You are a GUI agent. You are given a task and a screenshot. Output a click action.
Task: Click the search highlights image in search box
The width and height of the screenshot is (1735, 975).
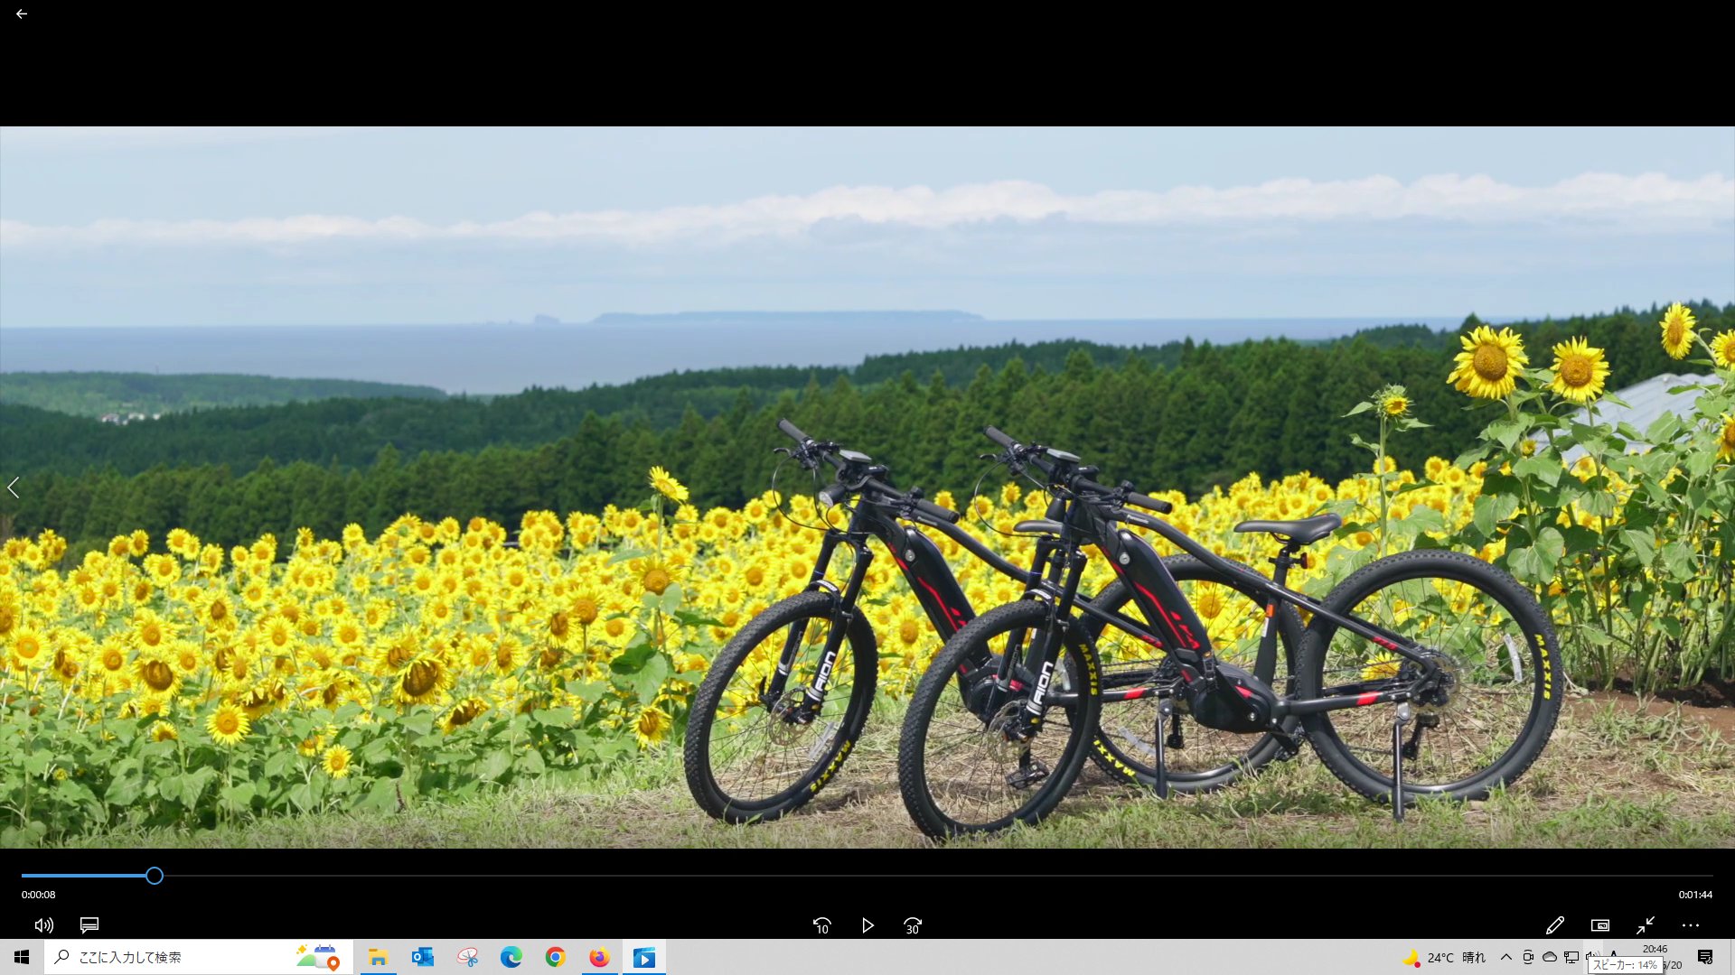(318, 957)
